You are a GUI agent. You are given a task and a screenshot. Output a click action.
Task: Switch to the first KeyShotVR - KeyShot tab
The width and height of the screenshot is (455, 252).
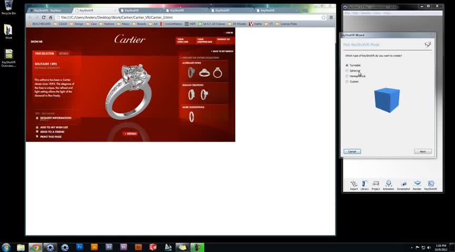(47, 10)
